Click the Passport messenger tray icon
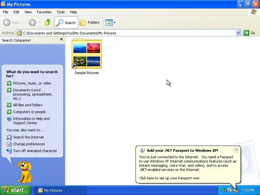This screenshot has width=260, height=195. pos(236,190)
